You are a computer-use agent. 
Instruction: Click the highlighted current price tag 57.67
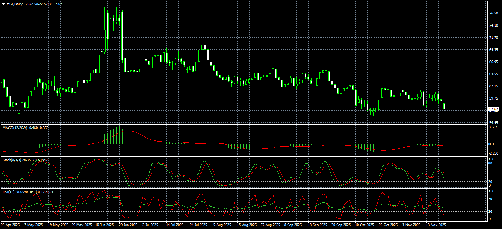[x=494, y=109]
